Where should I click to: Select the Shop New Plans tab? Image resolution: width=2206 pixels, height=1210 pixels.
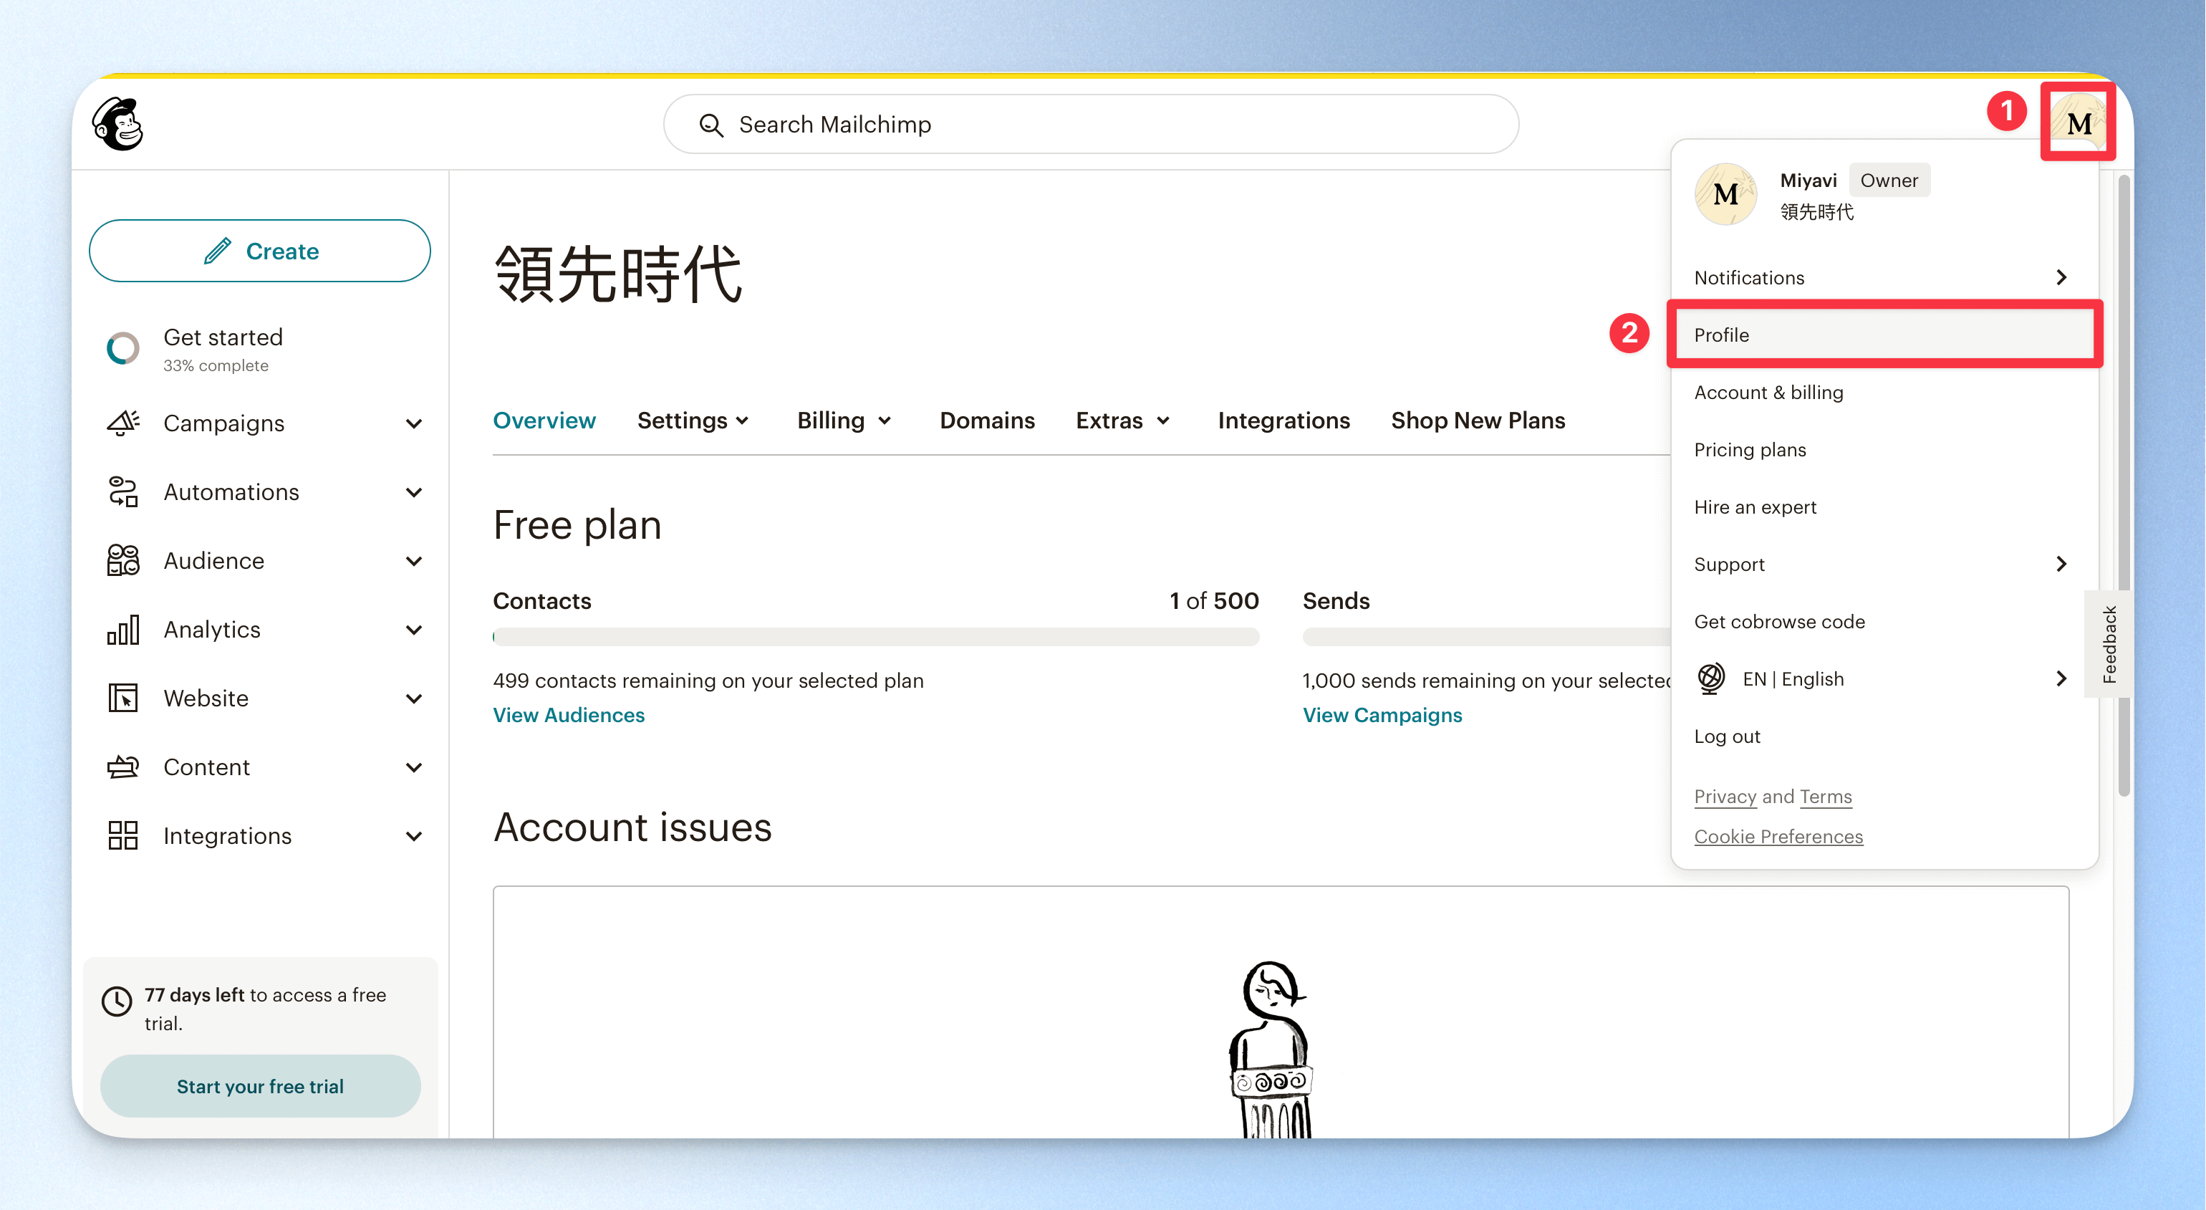coord(1477,421)
